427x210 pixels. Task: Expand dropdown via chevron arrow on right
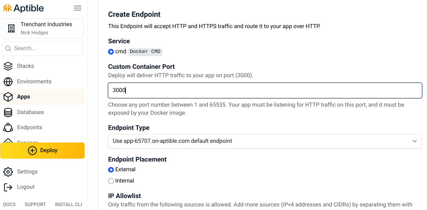pos(415,141)
